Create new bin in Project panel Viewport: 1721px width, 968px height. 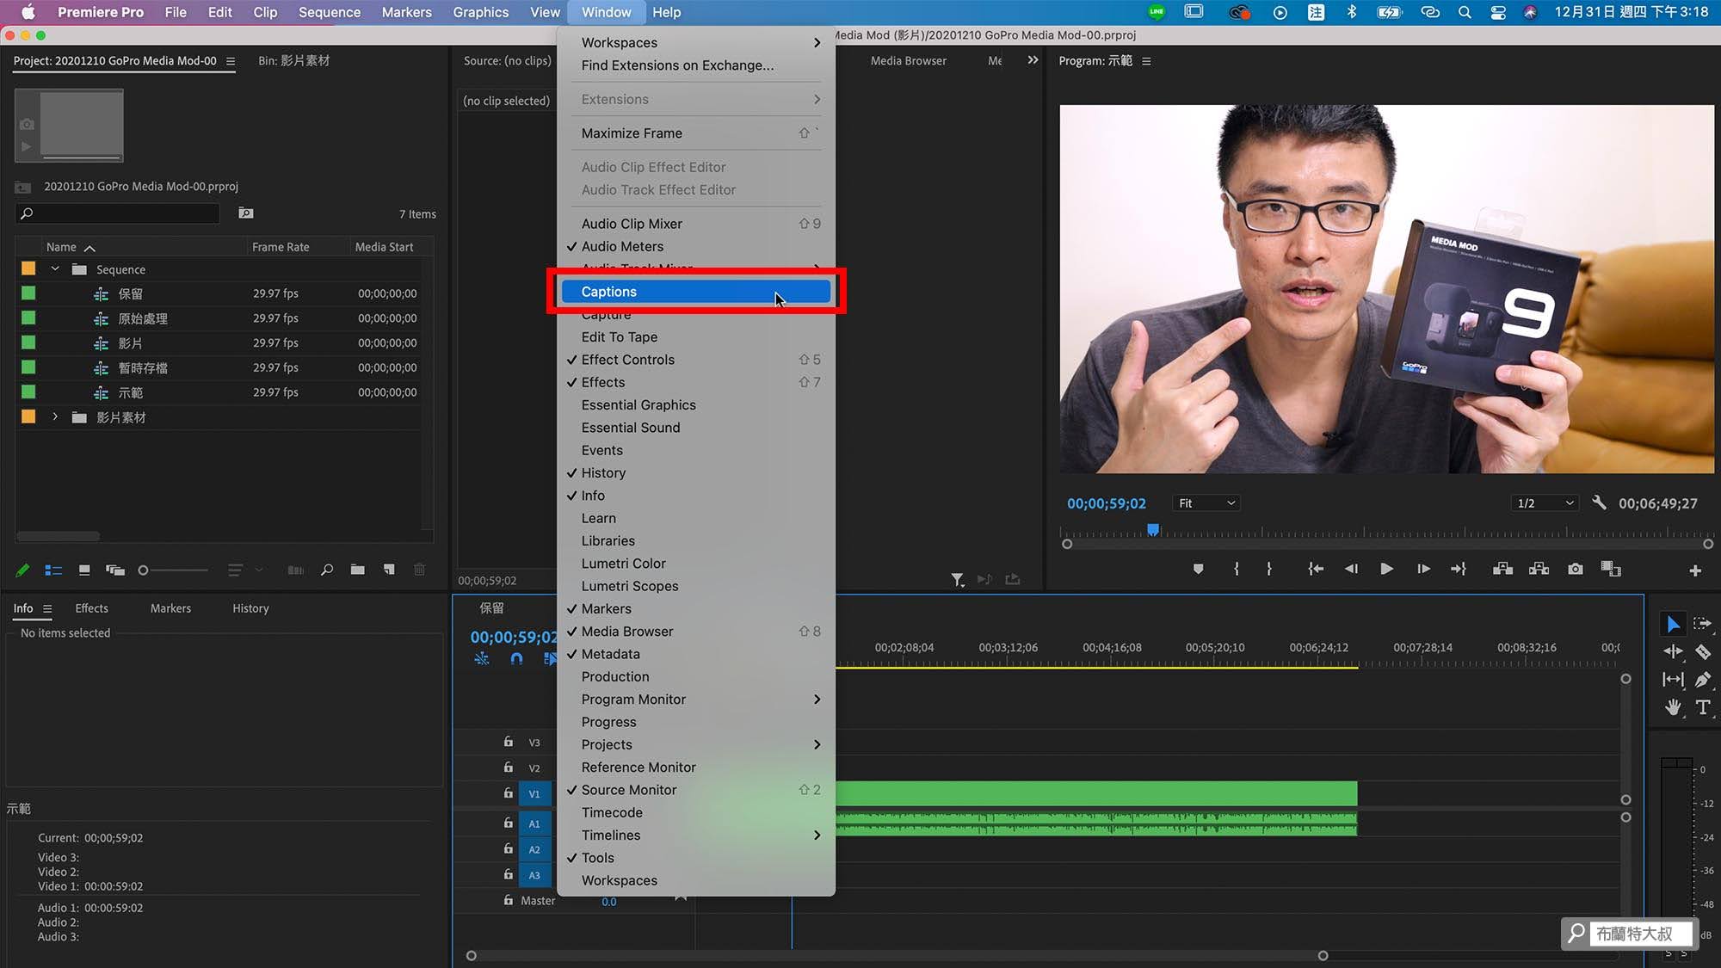[358, 570]
